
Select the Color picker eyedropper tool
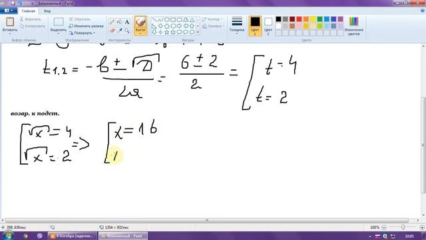coord(120,31)
